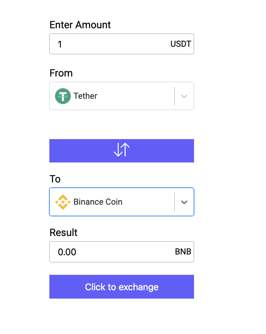The width and height of the screenshot is (266, 334).
Task: Click the From label text
Action: tap(61, 73)
